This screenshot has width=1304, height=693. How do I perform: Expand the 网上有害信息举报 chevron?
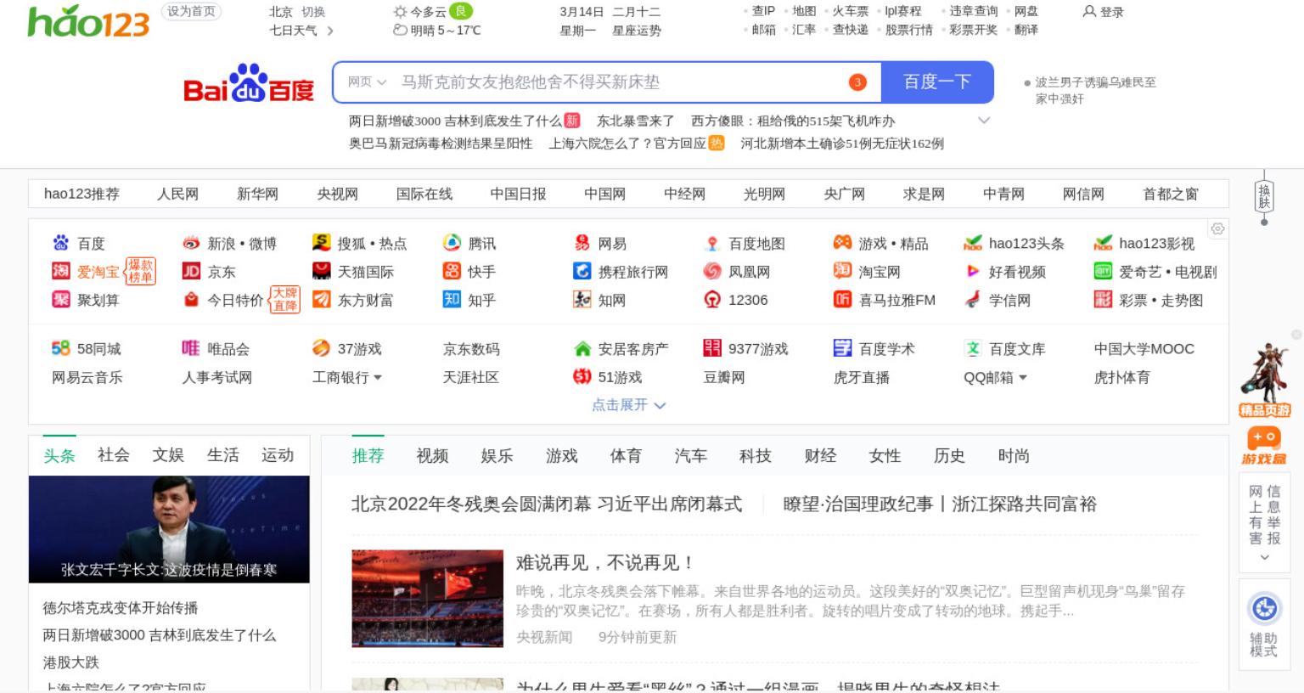point(1264,558)
